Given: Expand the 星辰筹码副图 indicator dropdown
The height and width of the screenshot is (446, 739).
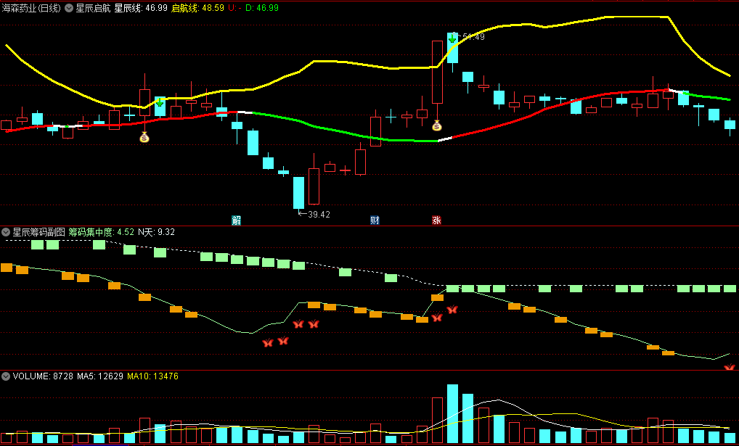Looking at the screenshot, I should pyautogui.click(x=6, y=232).
